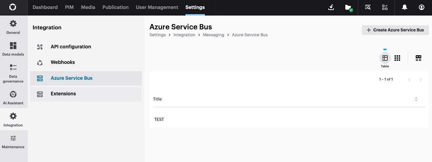
Task: Open Maintenance in the left sidebar
Action: tap(13, 142)
